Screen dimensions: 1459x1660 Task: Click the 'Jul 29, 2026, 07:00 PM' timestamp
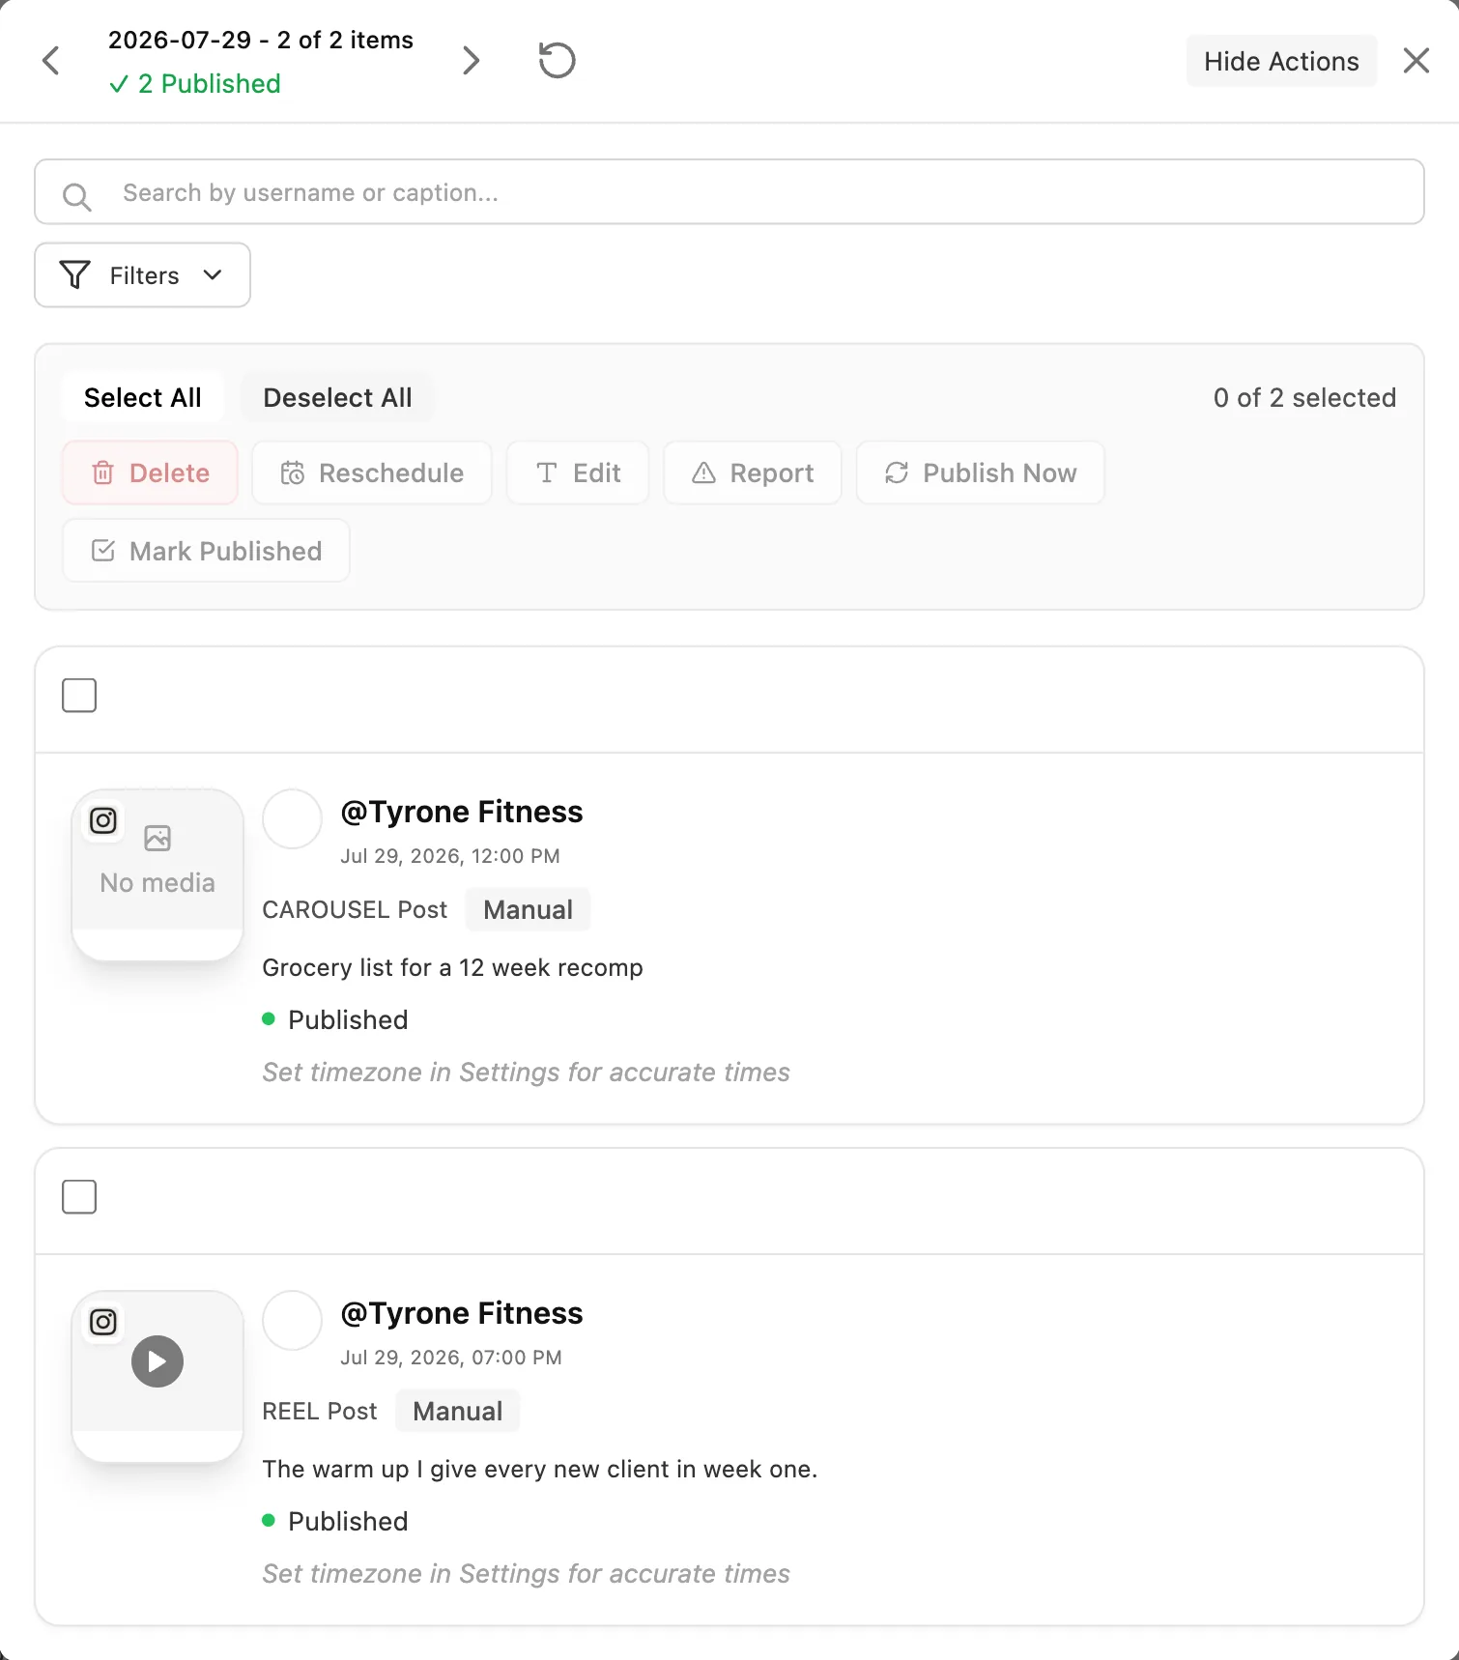pyautogui.click(x=450, y=1358)
